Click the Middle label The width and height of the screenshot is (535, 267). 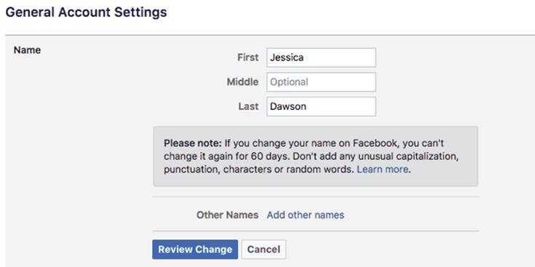point(243,81)
